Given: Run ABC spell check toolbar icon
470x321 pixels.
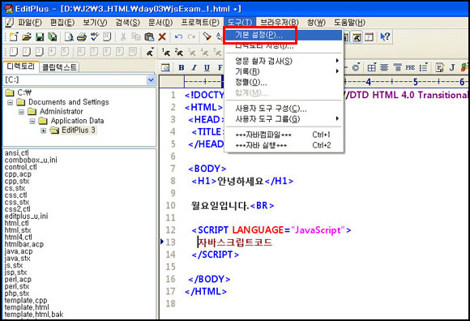Looking at the screenshot, I should [95, 36].
